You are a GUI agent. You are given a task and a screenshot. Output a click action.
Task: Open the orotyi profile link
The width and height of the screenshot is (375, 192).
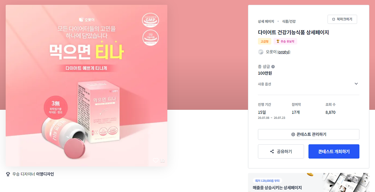[x=284, y=52]
